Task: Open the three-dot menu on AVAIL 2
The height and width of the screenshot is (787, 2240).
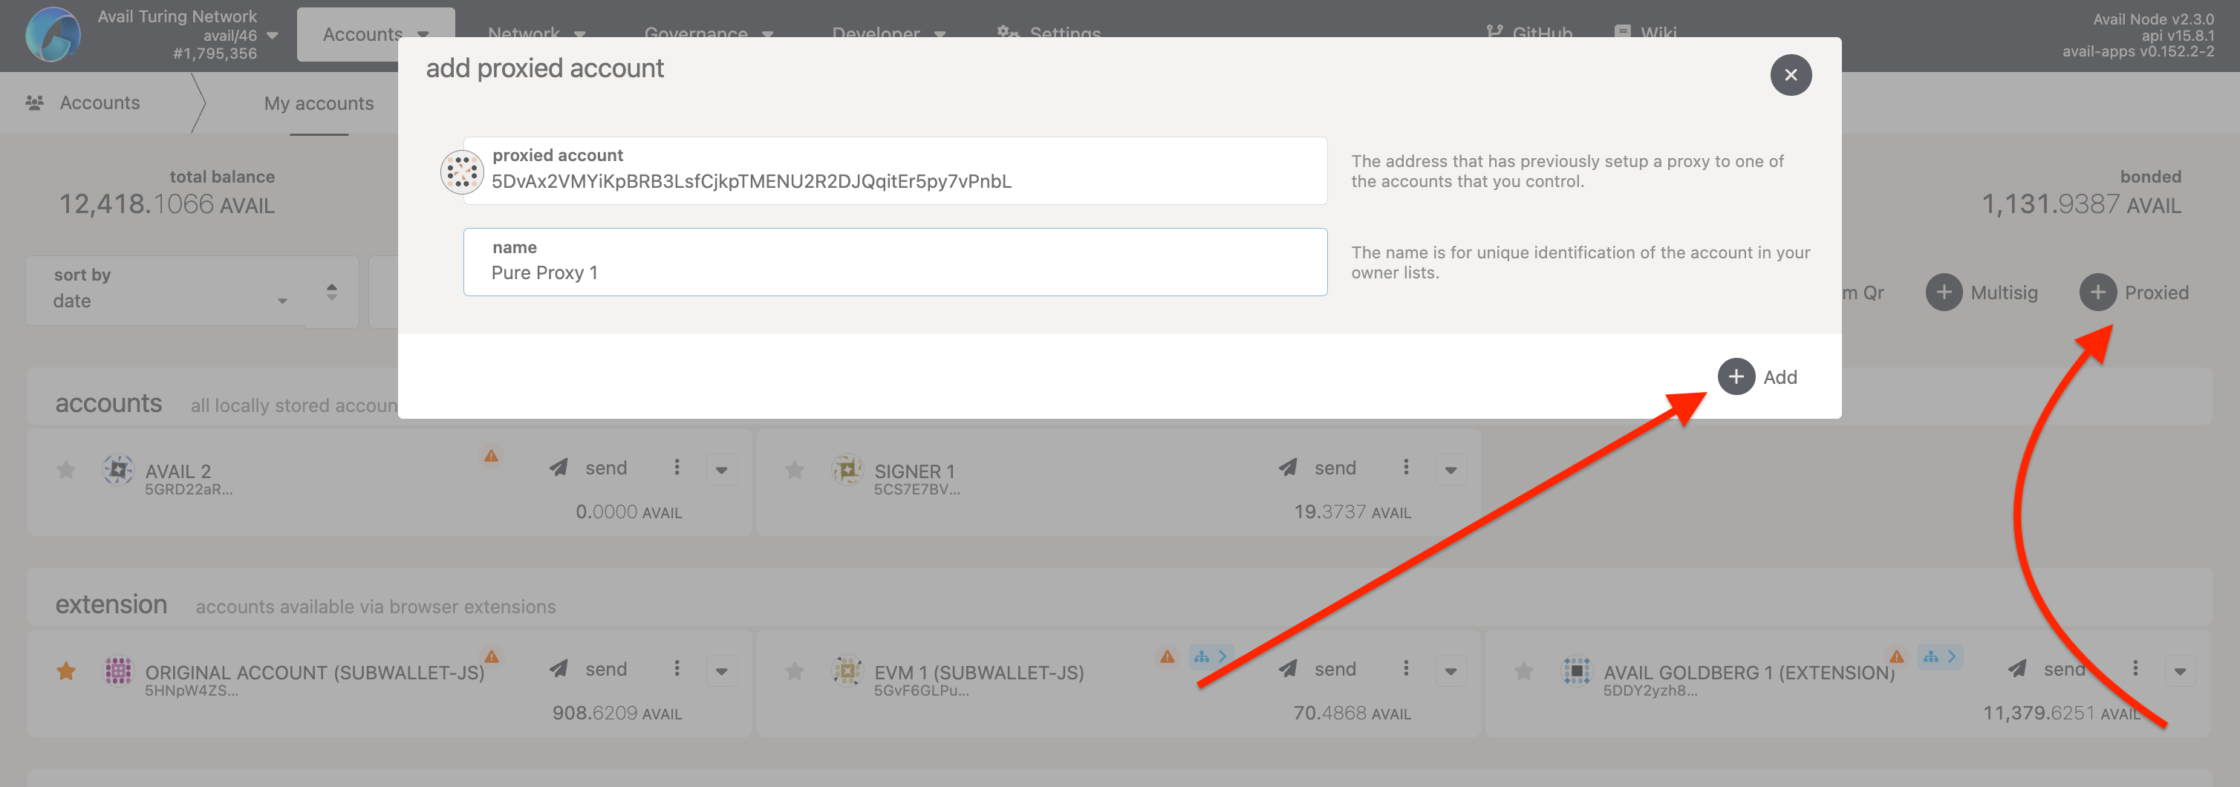Action: click(x=677, y=468)
